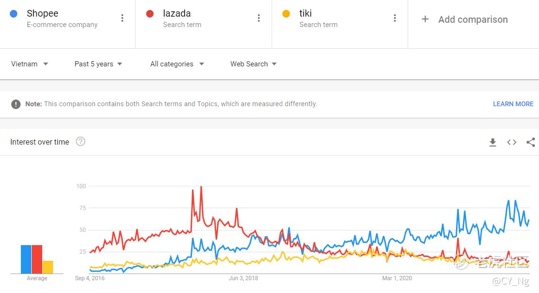
Task: Click the plus icon to add comparison
Action: (x=425, y=19)
